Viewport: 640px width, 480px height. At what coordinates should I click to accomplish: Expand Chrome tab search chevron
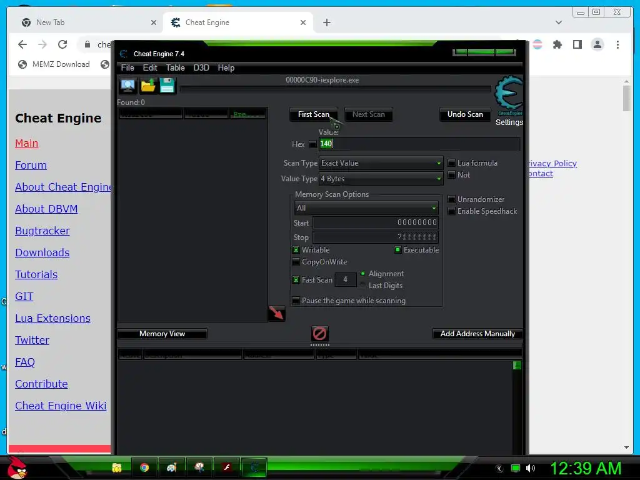tap(558, 22)
